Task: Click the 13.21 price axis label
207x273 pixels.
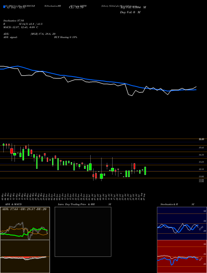Action: pyautogui.click(x=202, y=162)
